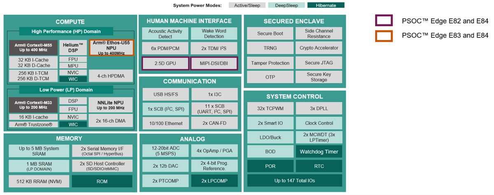Select the DeepSleep power mode legend box
Viewport: 494px width, 195px height.
tap(287, 5)
